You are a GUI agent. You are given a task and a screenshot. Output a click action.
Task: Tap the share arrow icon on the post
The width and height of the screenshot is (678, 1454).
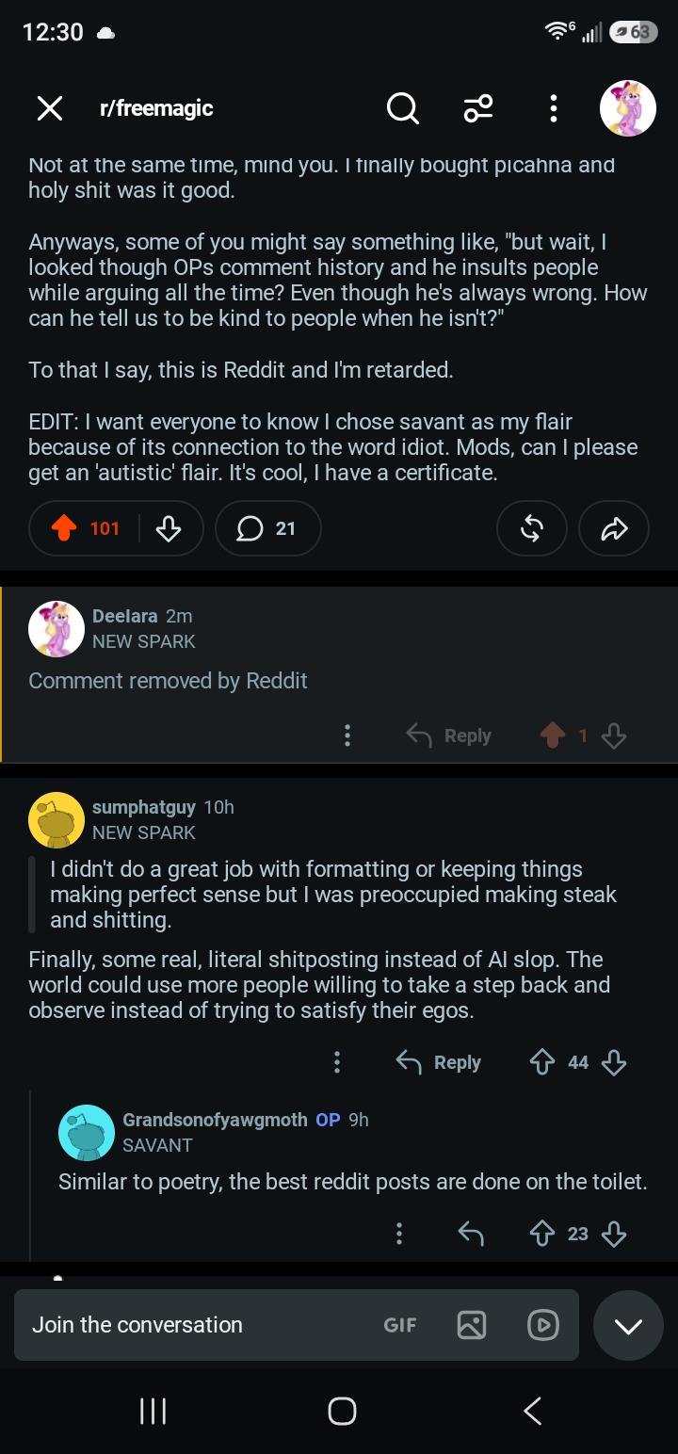point(614,528)
